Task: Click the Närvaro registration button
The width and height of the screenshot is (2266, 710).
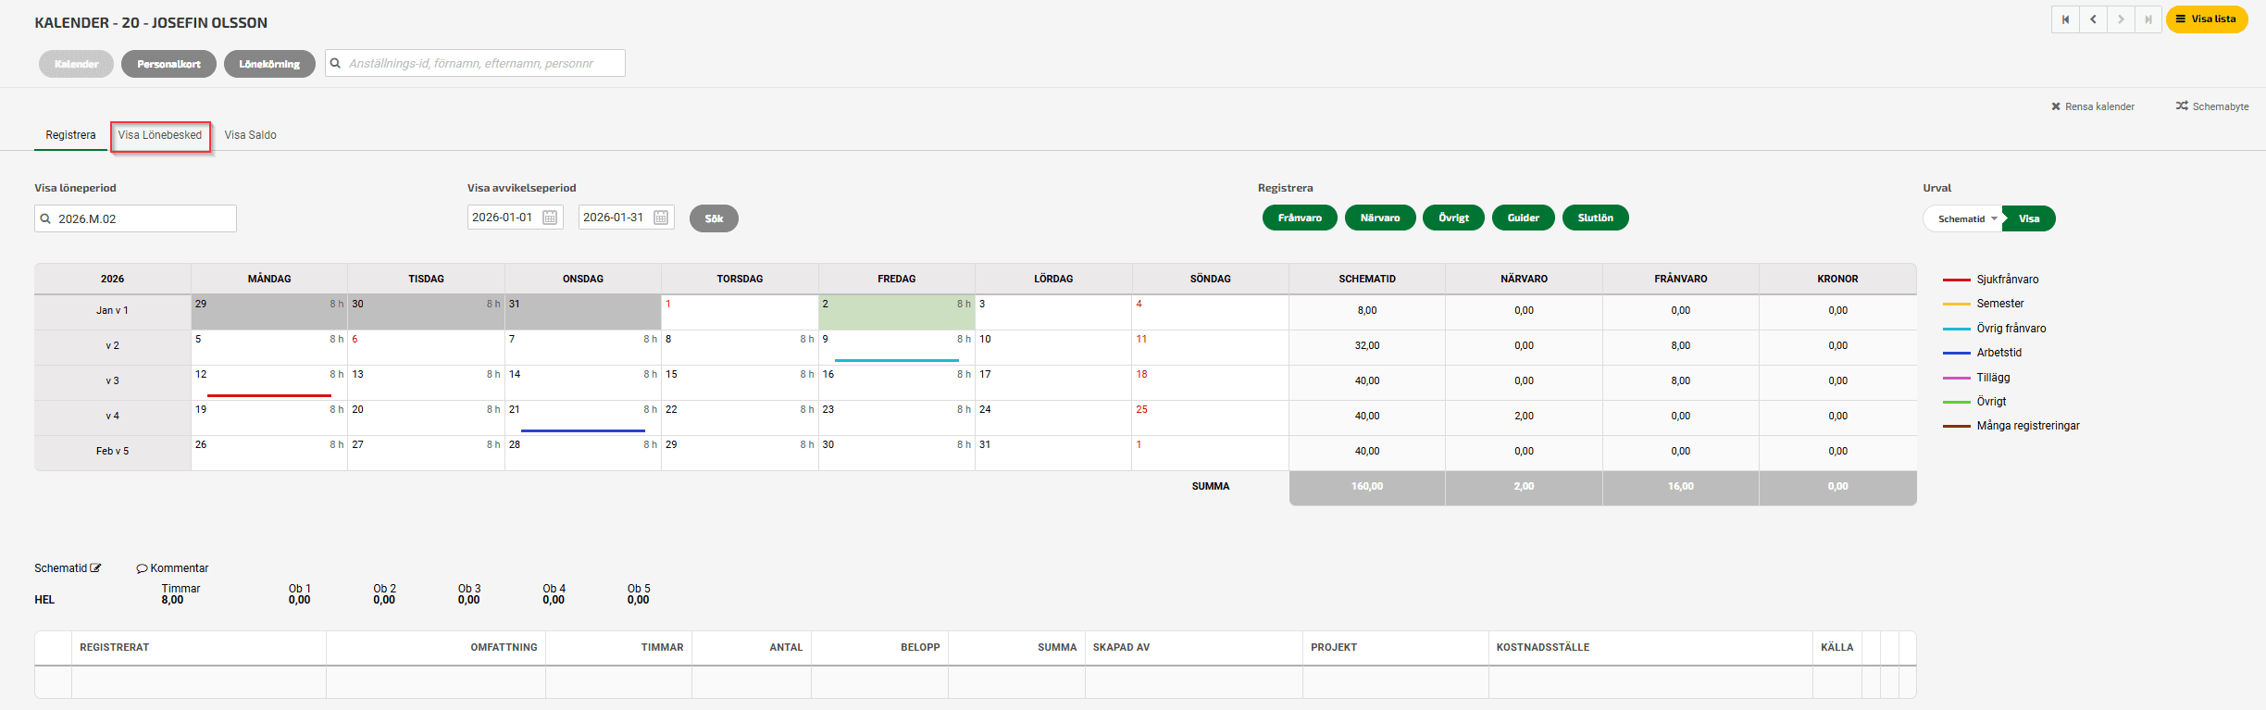Action: (x=1379, y=218)
